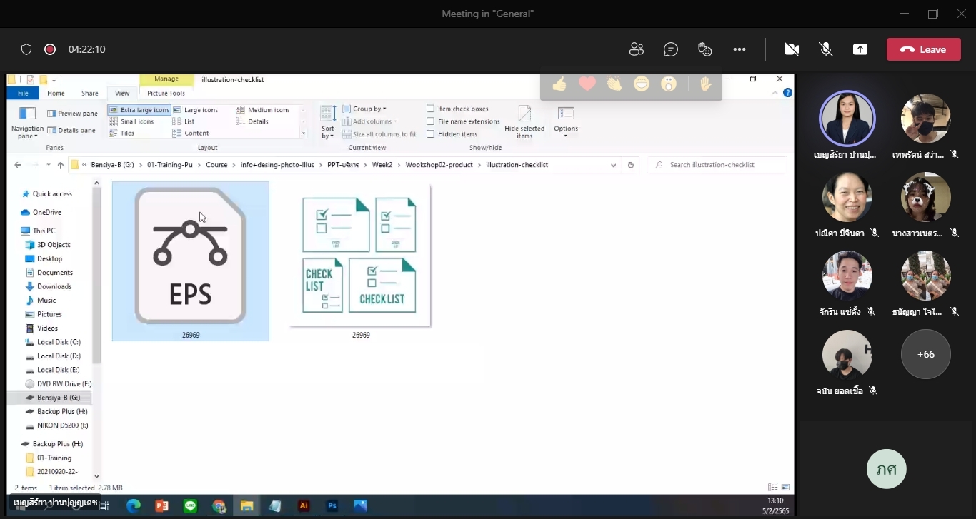Viewport: 976px width, 519px height.
Task: Open the Group by dropdown
Action: coord(364,109)
